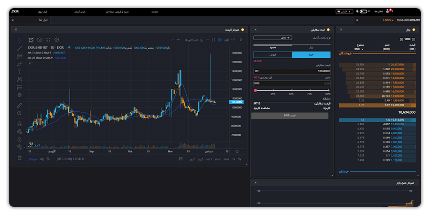This screenshot has height=215, width=430.
Task: Select bar chart style
Action: 214,40
